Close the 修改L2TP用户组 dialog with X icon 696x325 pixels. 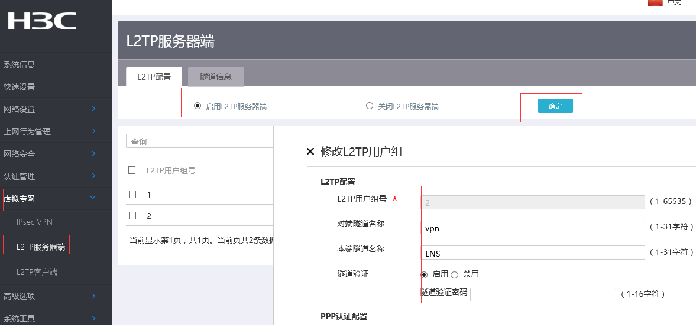(x=310, y=152)
